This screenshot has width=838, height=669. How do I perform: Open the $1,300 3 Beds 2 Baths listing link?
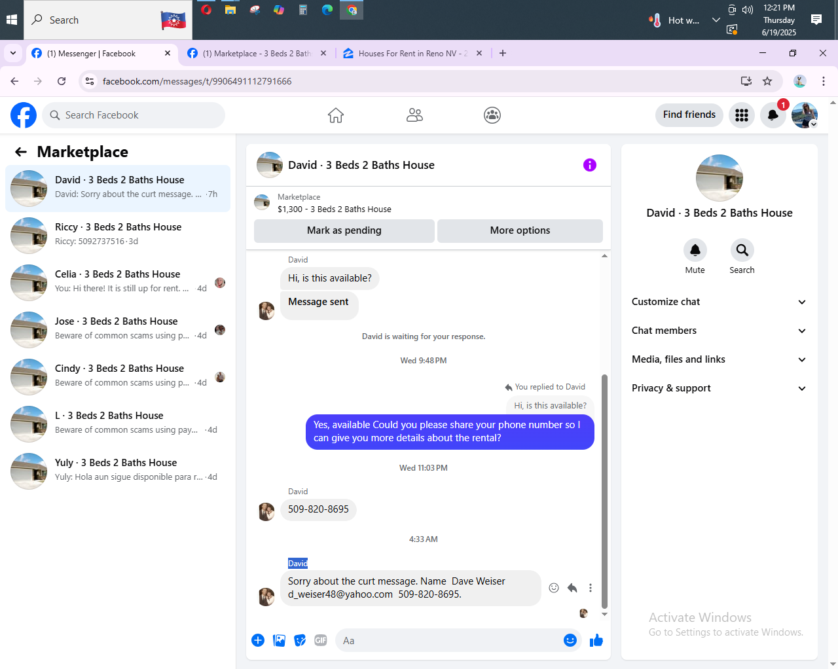[335, 209]
